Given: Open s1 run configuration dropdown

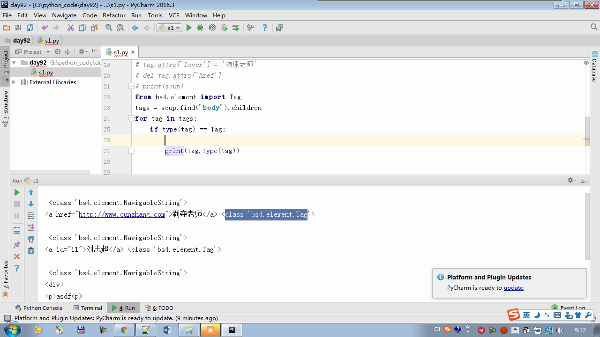Looking at the screenshot, I should [x=170, y=28].
